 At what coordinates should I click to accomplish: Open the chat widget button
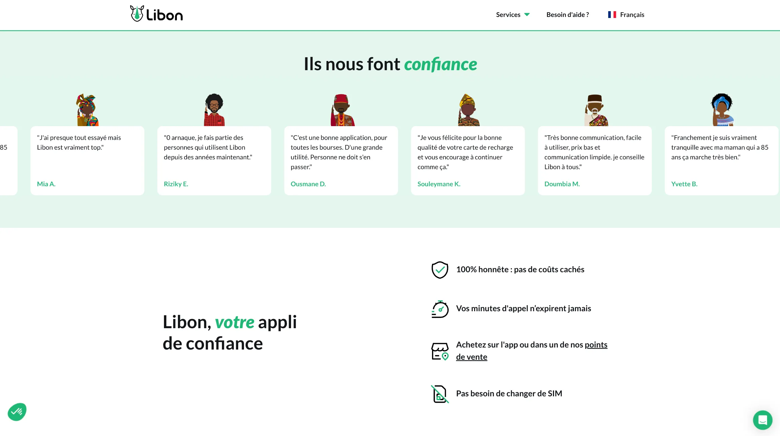[x=762, y=420]
